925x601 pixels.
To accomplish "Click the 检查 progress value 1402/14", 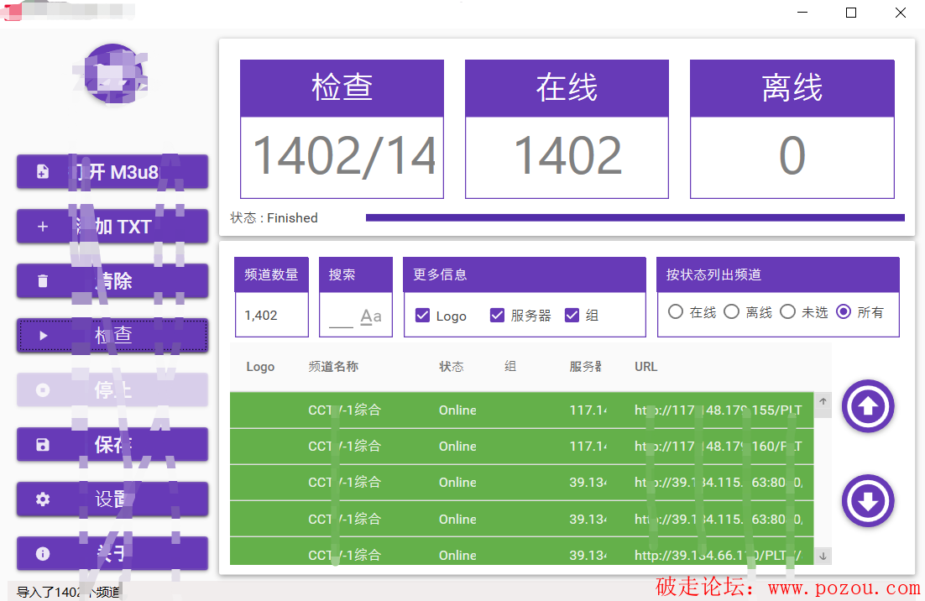I will pyautogui.click(x=344, y=156).
